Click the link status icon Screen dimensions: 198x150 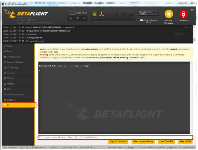click(x=84, y=18)
